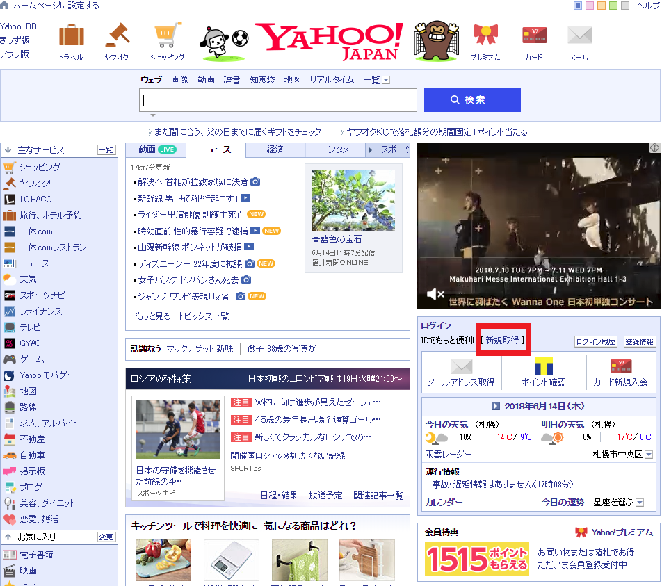Viewport: 662px width, 586px height.
Task: Open the Yahoo Auctions gavel icon
Action: click(x=118, y=35)
